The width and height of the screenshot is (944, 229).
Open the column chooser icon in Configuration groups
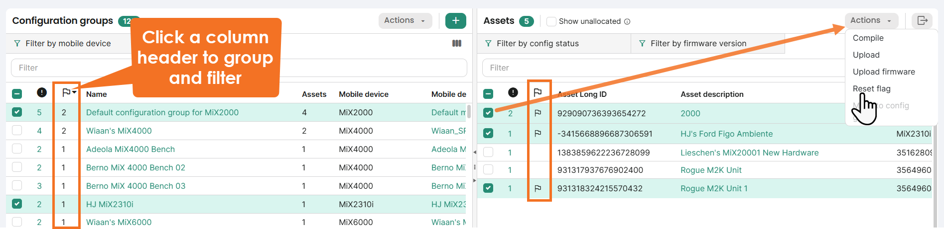456,43
